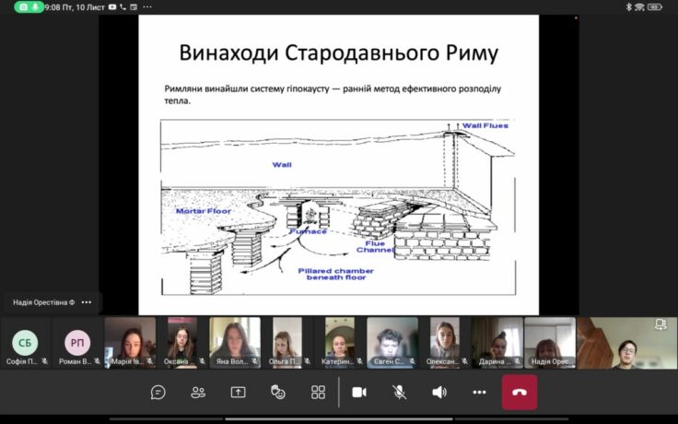Toggle the camera on or off
The width and height of the screenshot is (678, 424).
point(359,392)
